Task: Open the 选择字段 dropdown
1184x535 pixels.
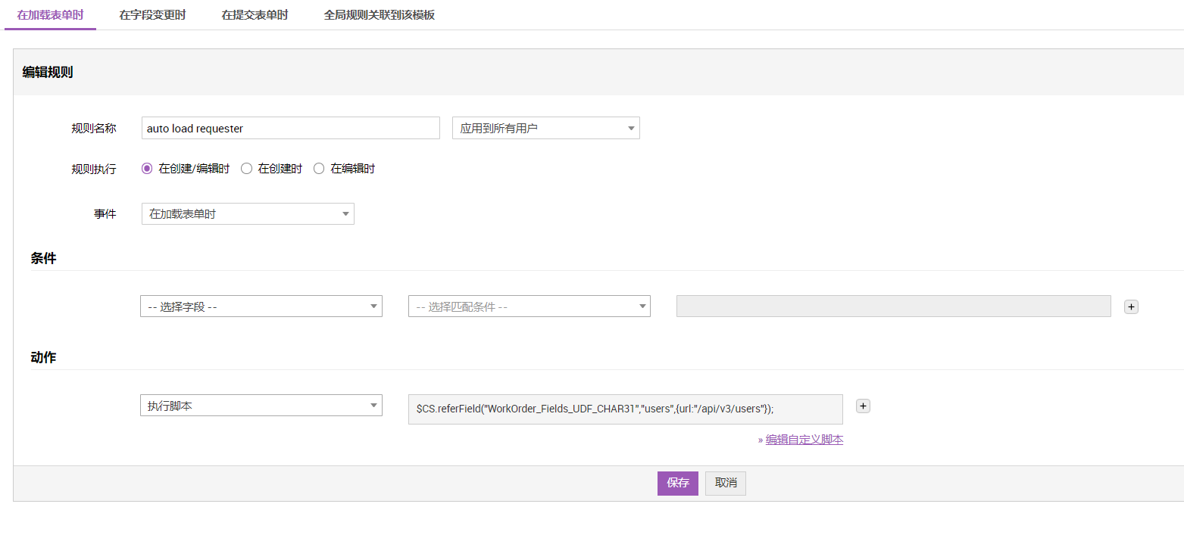Action: tap(261, 306)
